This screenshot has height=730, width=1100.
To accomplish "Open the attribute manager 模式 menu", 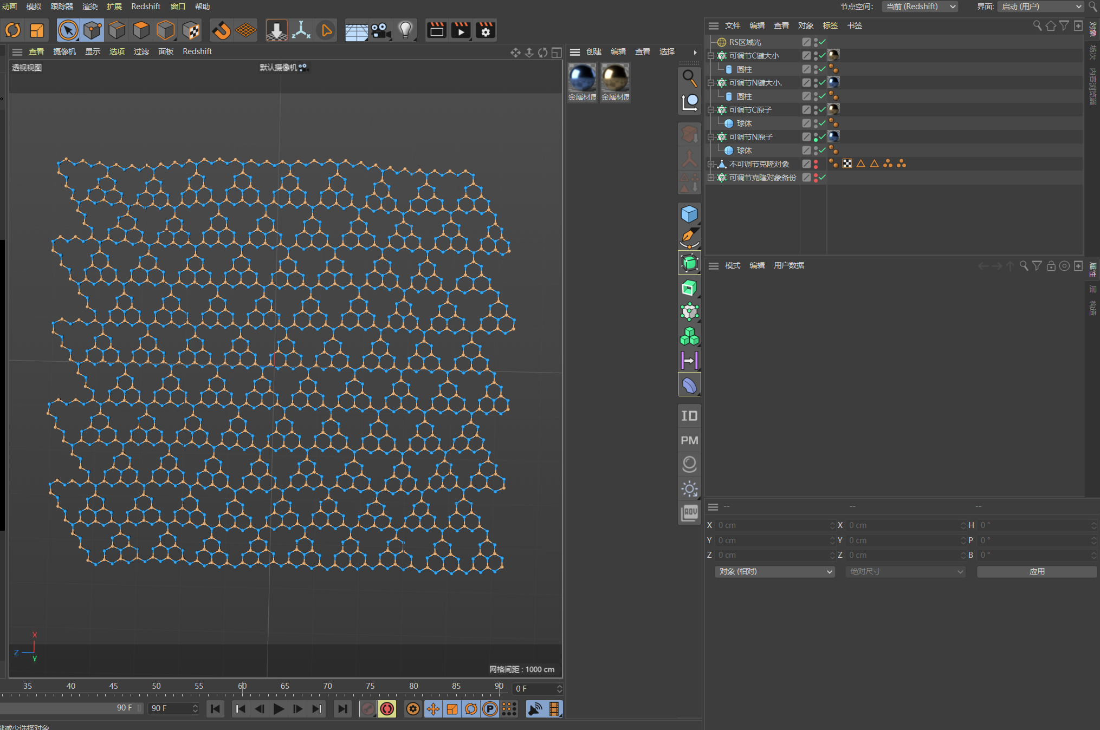I will (x=733, y=265).
